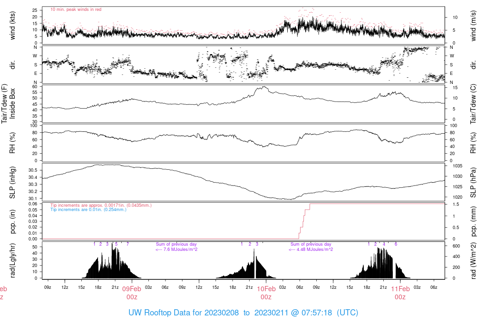Click the '10Feb 00z' date marker
Viewport: 487px width, 332px height.
coord(266,293)
